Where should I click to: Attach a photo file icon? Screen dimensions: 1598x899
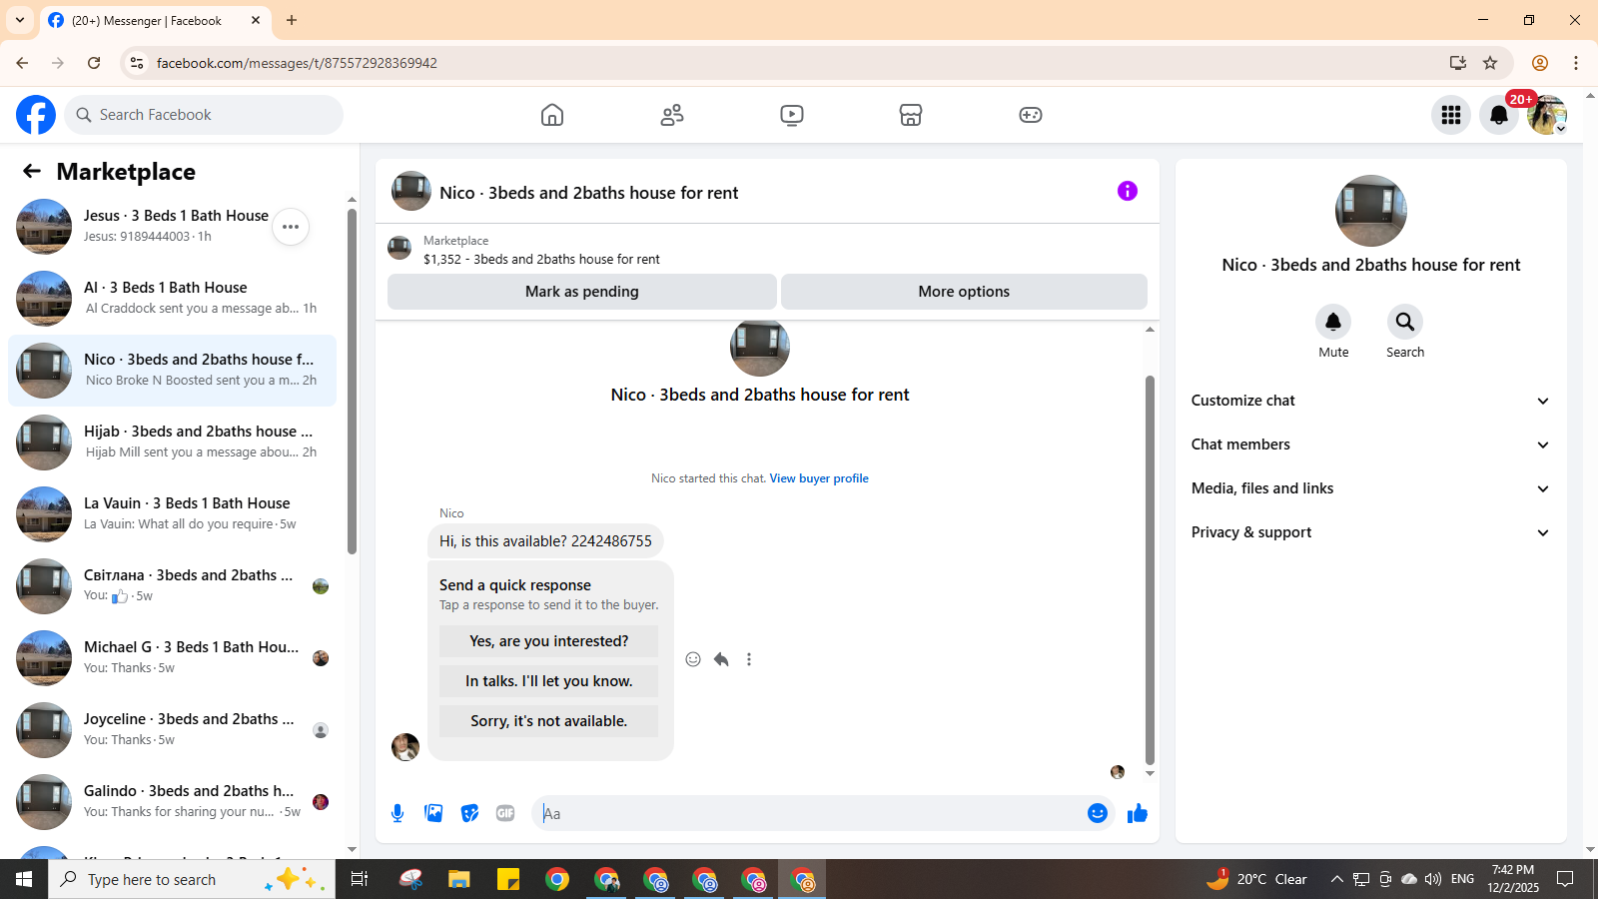point(433,813)
